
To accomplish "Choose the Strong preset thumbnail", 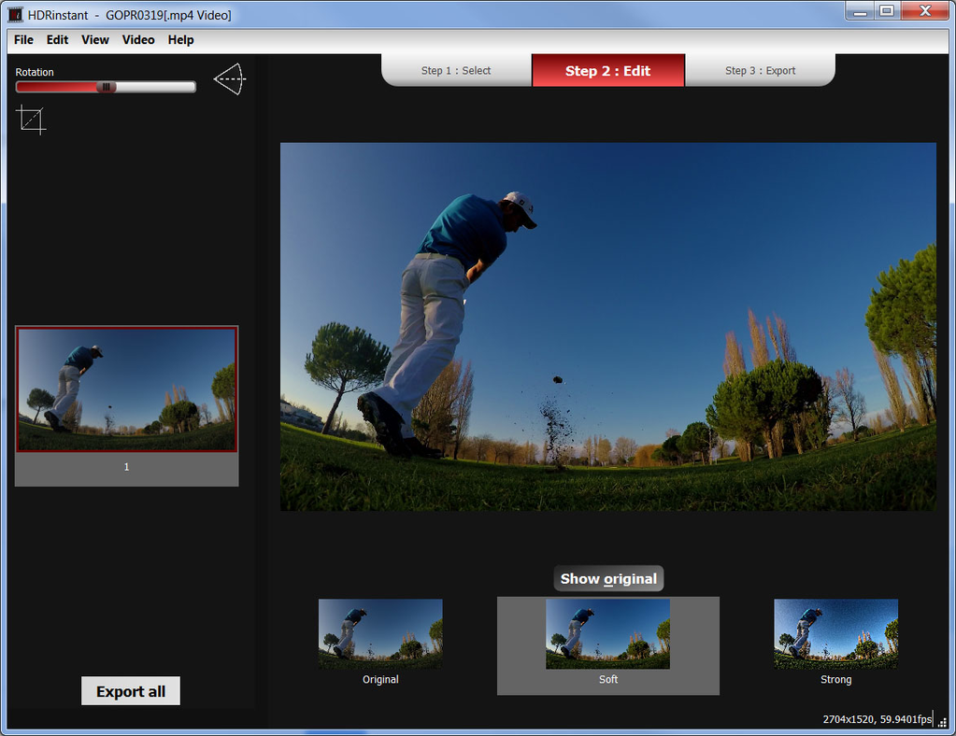I will tap(835, 633).
